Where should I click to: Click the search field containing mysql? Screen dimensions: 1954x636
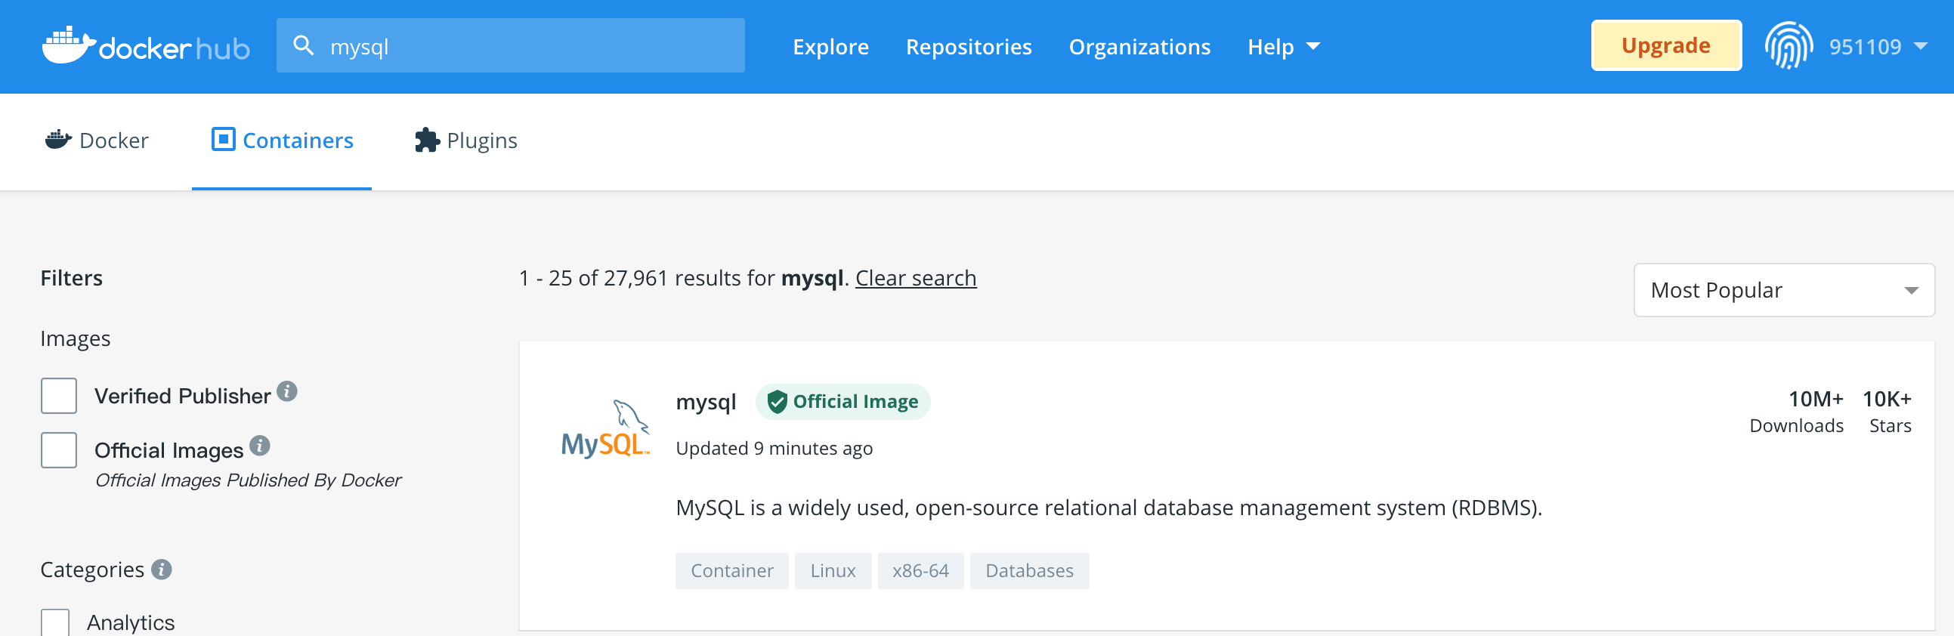click(x=511, y=45)
